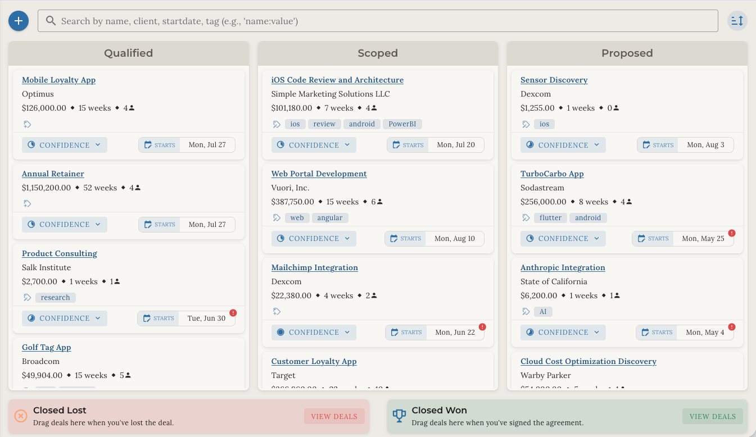Click the flutter tag chip
756x437 pixels.
click(551, 218)
